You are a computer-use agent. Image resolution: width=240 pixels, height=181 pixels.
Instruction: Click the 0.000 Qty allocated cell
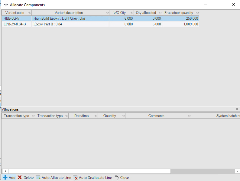[x=148, y=18]
